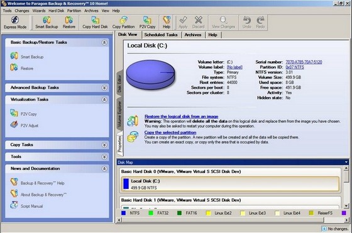The image size is (352, 233).
Task: Select the P2V Copy toolbar icon
Action: pos(147,23)
